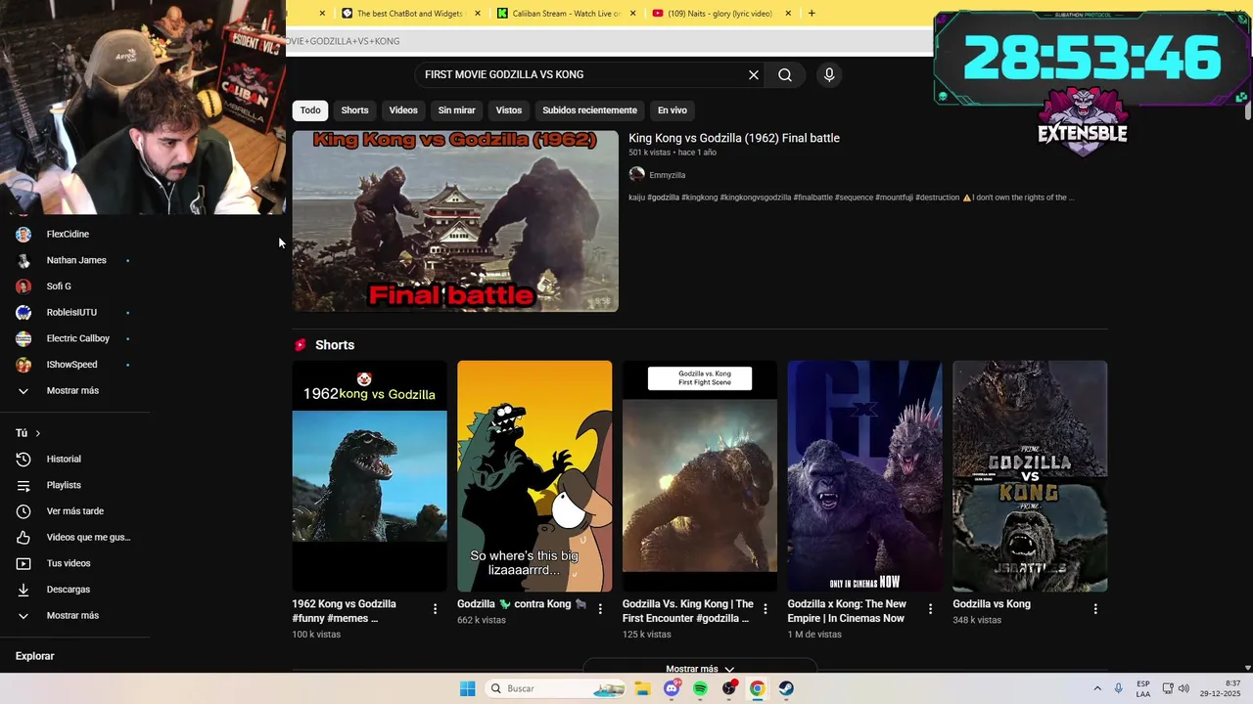Clear the search box with the X icon
The width and height of the screenshot is (1253, 704).
pyautogui.click(x=754, y=75)
